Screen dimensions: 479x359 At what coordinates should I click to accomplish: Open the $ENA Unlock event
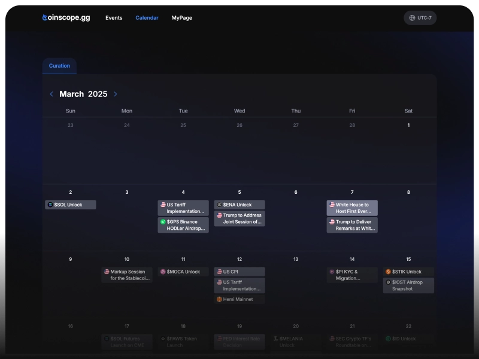(x=239, y=205)
